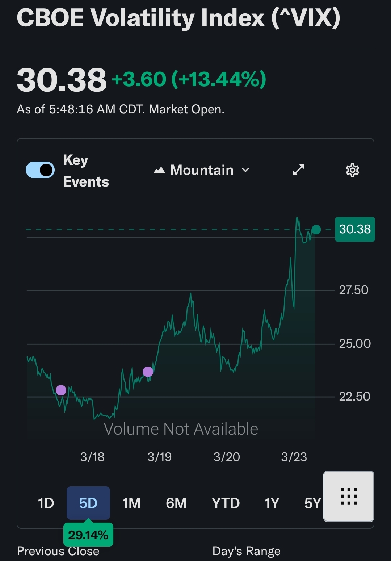Viewport: 391px width, 561px height.
Task: Click the 30.38 price label on axis
Action: (355, 229)
